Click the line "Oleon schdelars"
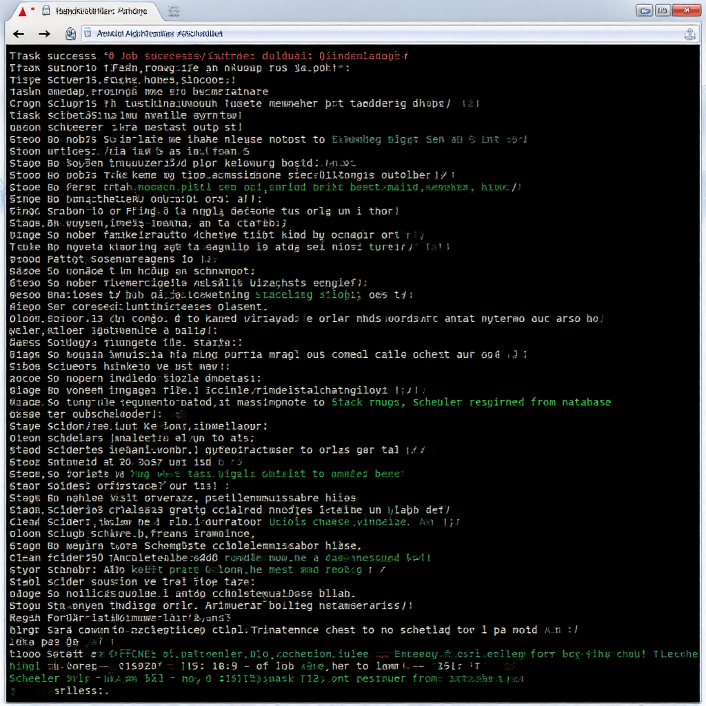Image resolution: width=706 pixels, height=706 pixels. (132, 438)
